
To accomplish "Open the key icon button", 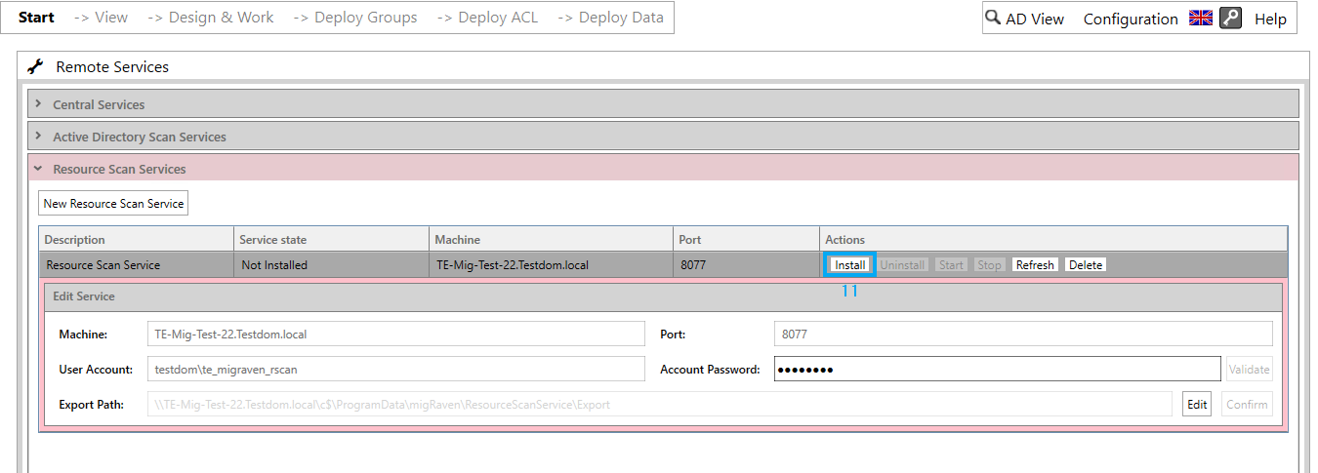I will [x=1230, y=18].
